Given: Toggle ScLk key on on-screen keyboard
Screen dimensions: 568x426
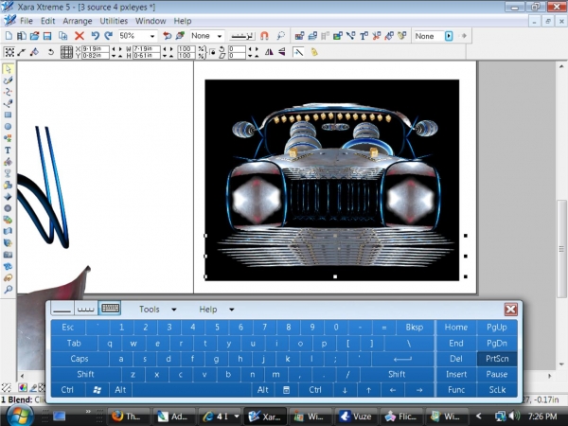Looking at the screenshot, I should click(x=497, y=390).
